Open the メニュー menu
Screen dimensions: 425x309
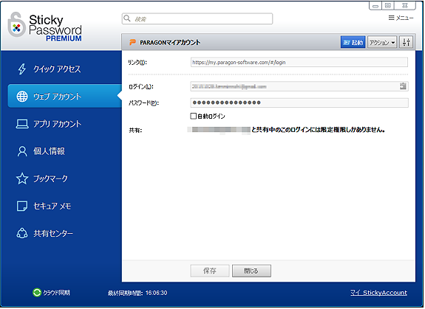click(401, 18)
